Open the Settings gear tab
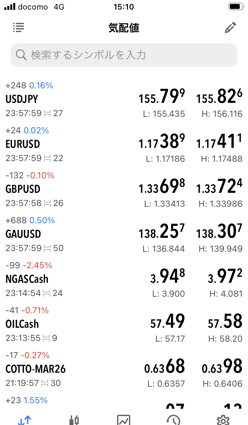This screenshot has height=425, width=248. [x=223, y=420]
